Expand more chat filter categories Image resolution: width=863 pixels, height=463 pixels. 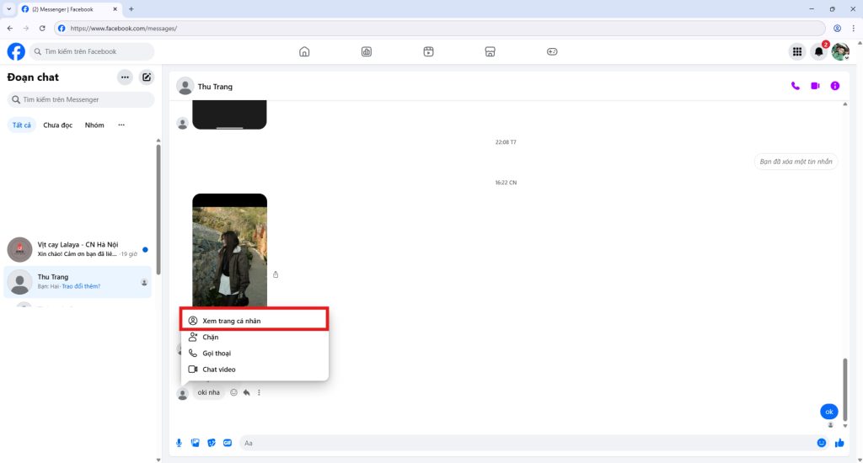121,125
